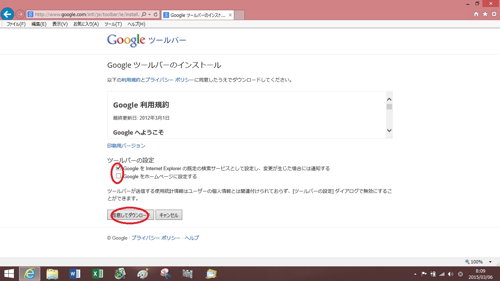
Task: Open the volume speaker tray icon
Action: click(451, 274)
